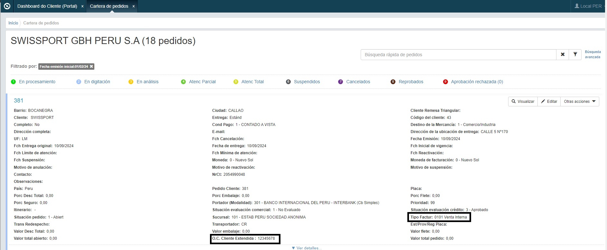Close the Cartera de pedidos tab
This screenshot has width=607, height=250.
click(x=134, y=6)
